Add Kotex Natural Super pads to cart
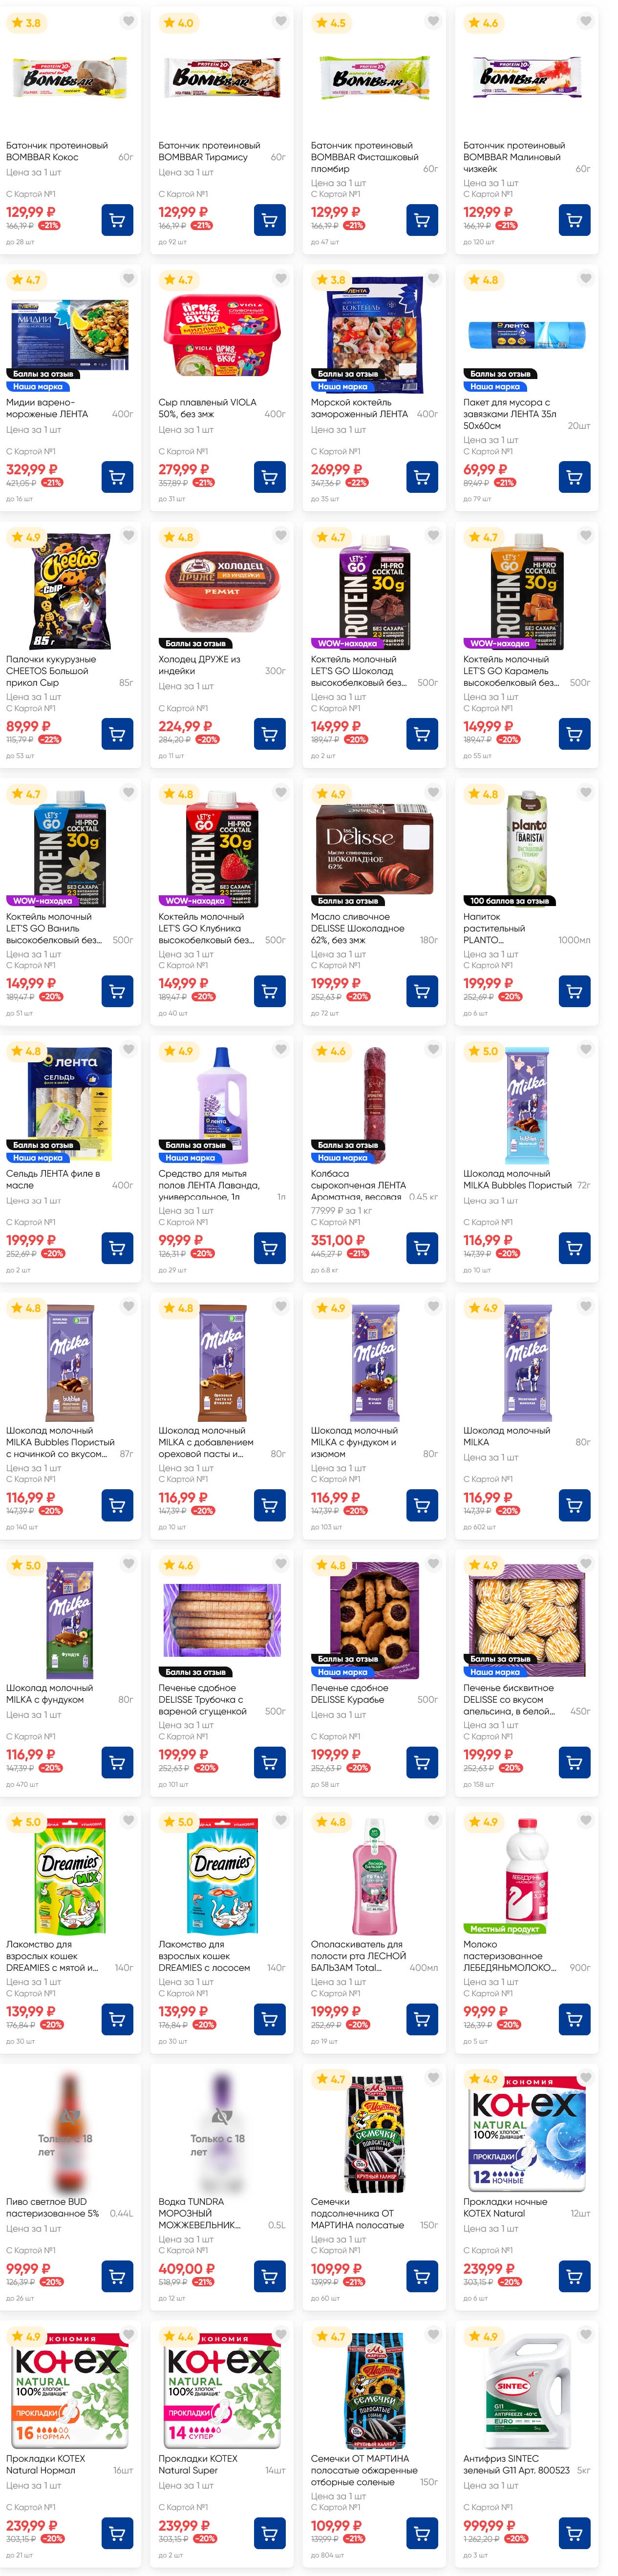The height and width of the screenshot is (2576, 618). click(269, 2533)
